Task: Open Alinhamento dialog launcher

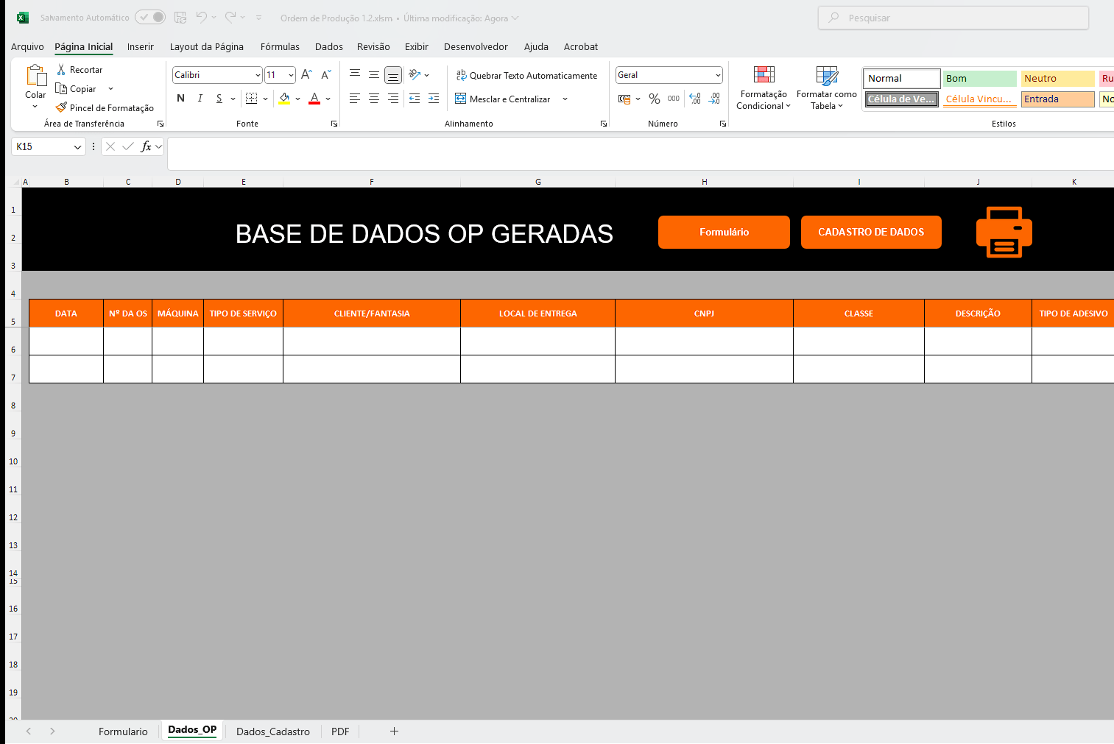Action: tap(604, 124)
